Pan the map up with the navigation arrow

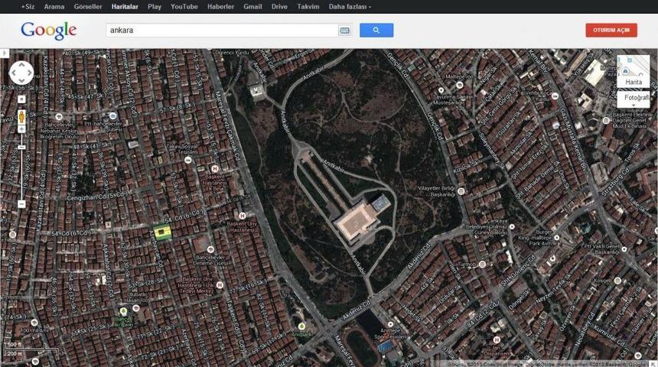tap(21, 65)
